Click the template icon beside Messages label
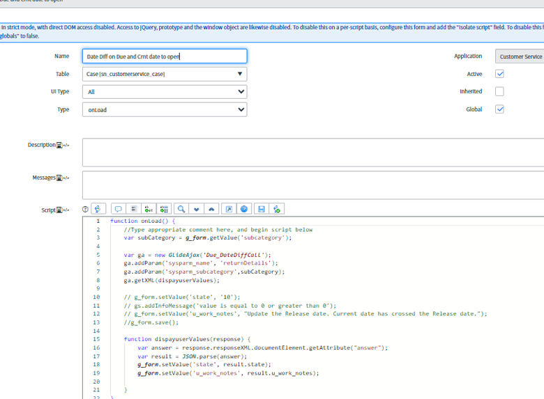 point(59,178)
